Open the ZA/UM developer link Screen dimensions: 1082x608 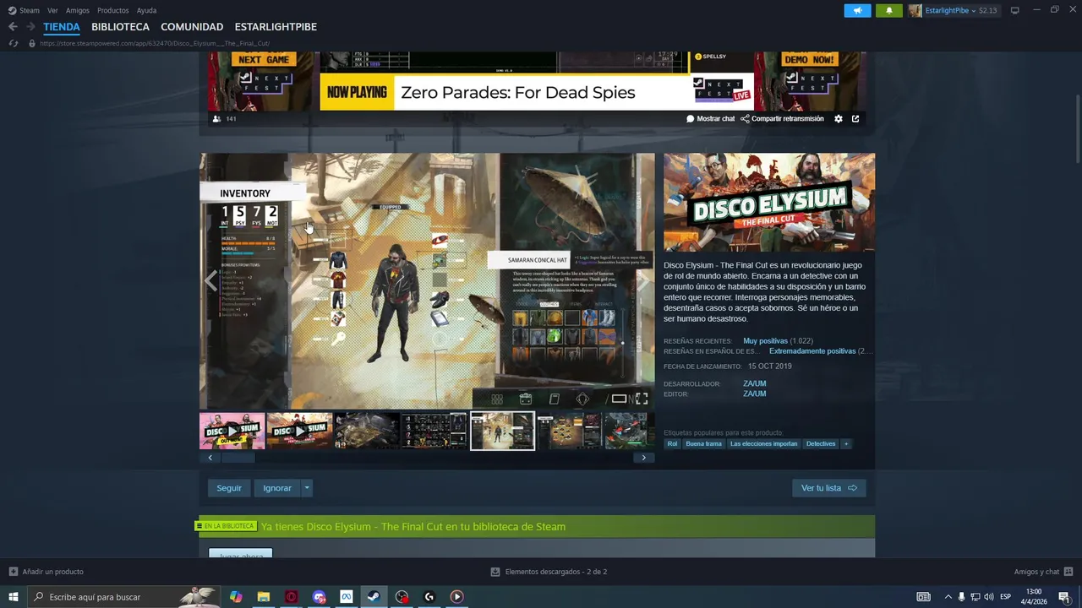754,384
